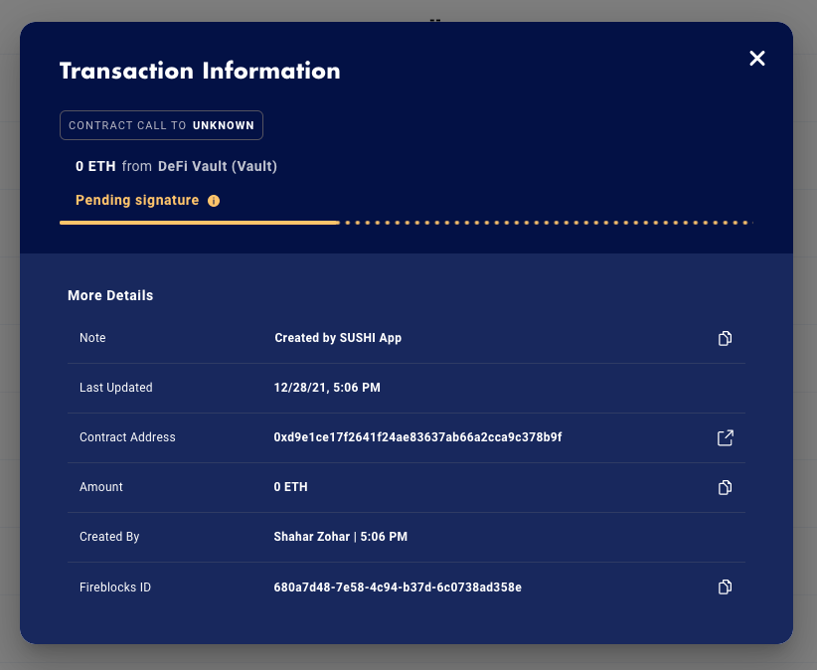Copy the Fireblocks ID
This screenshot has width=817, height=670.
725,586
